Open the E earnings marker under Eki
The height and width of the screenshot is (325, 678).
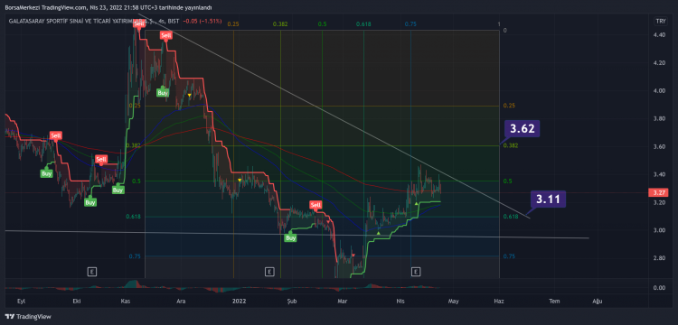(91, 272)
